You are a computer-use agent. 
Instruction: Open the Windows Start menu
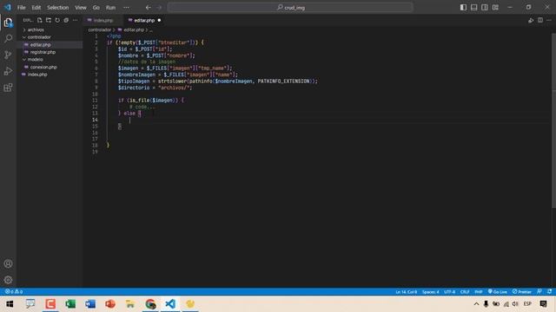point(10,304)
